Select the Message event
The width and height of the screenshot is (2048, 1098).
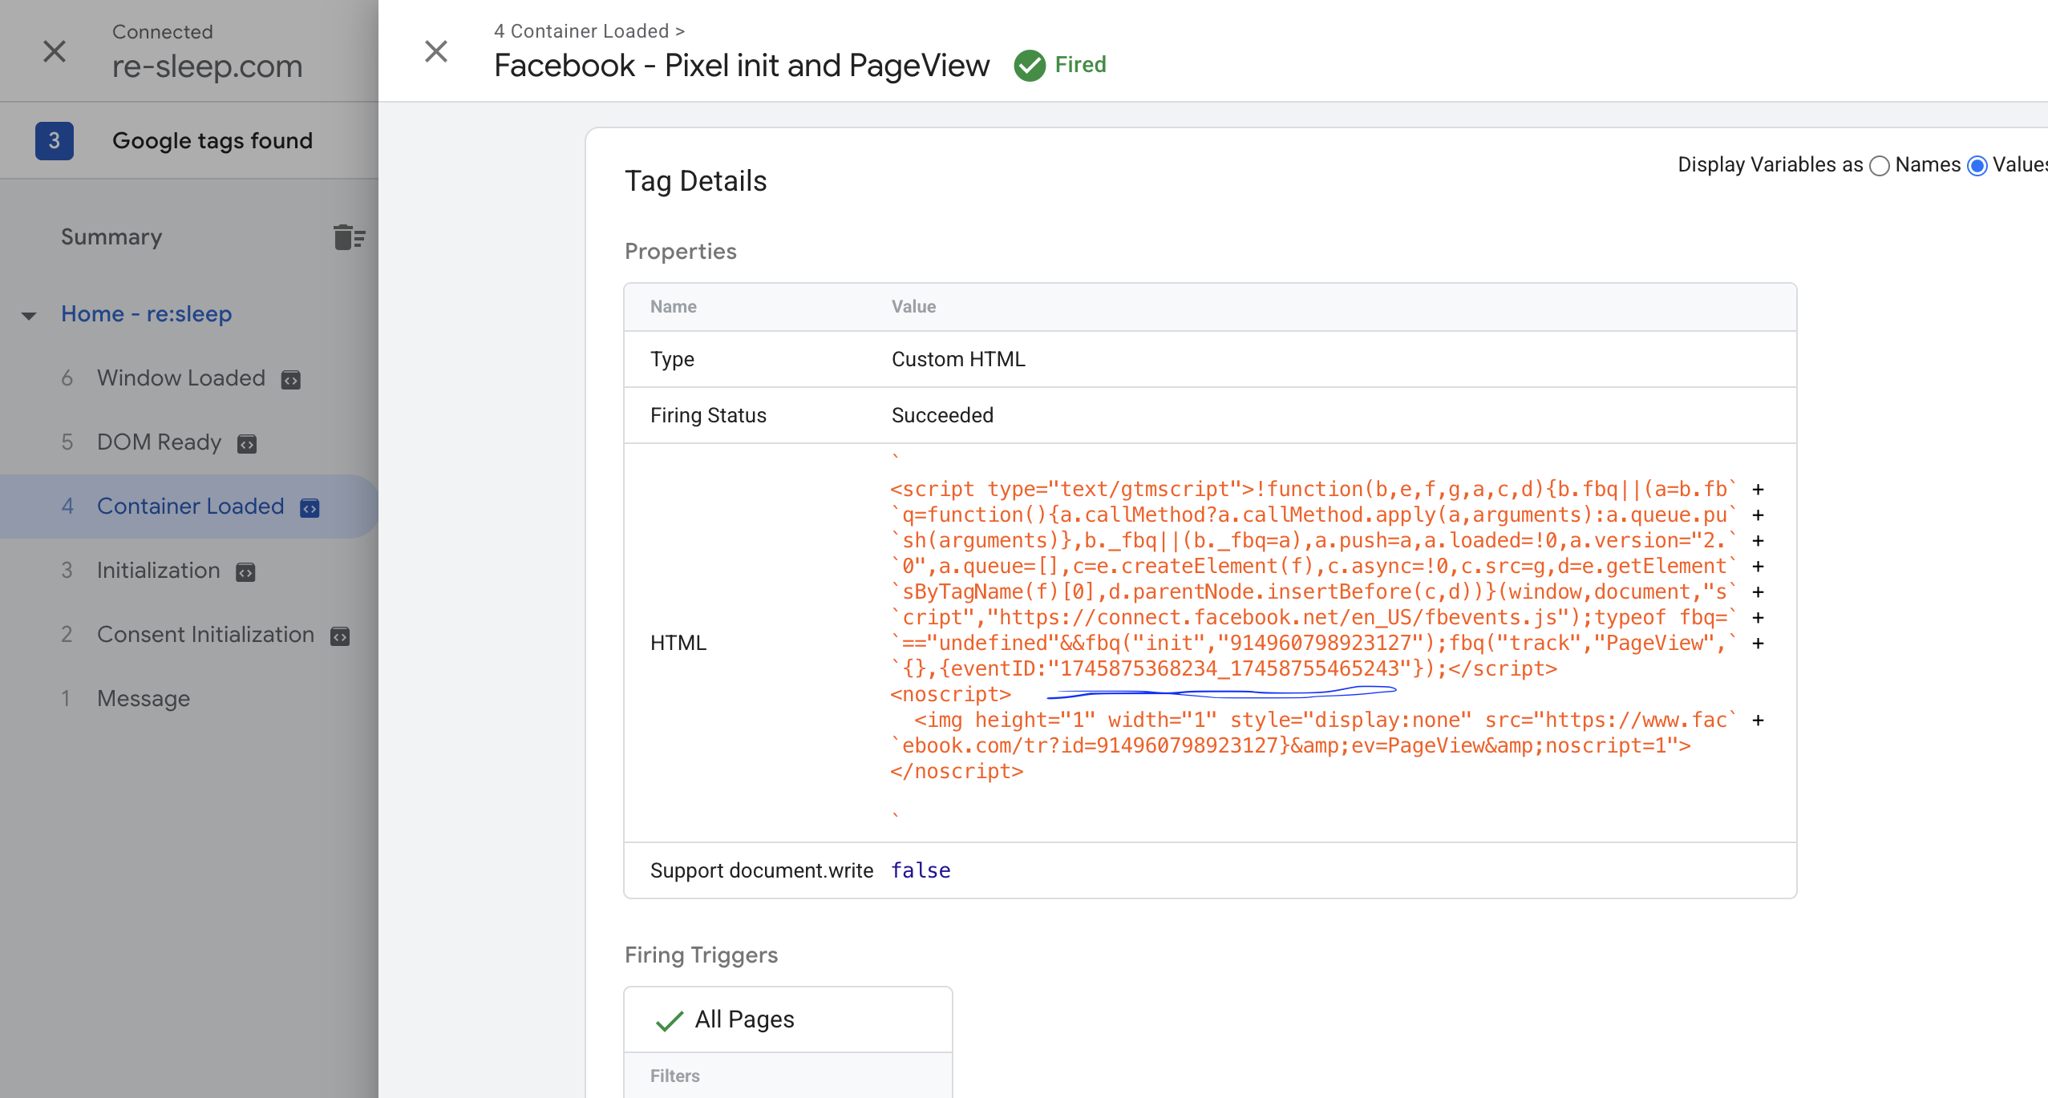[144, 698]
